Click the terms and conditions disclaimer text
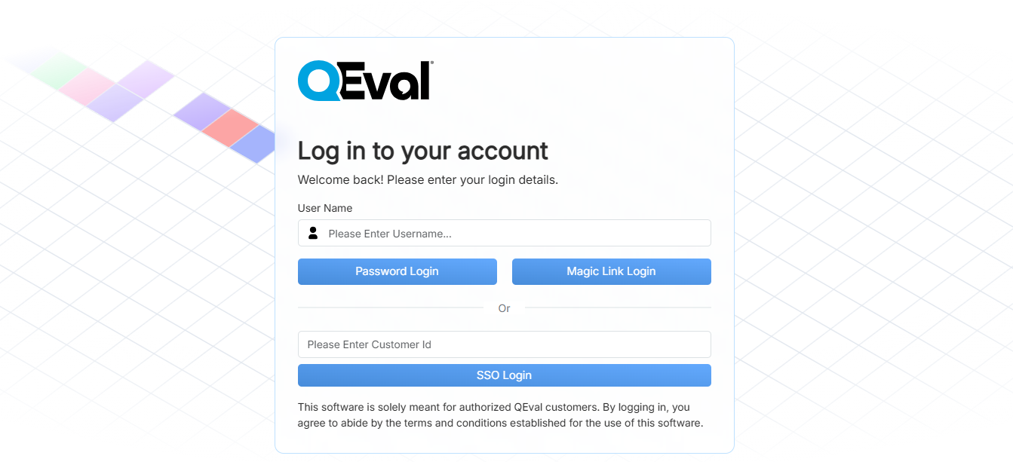This screenshot has width=1013, height=462. (x=501, y=415)
